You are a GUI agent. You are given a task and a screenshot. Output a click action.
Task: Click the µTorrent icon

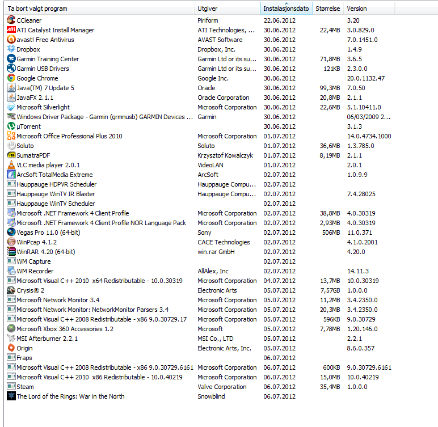tap(11, 126)
